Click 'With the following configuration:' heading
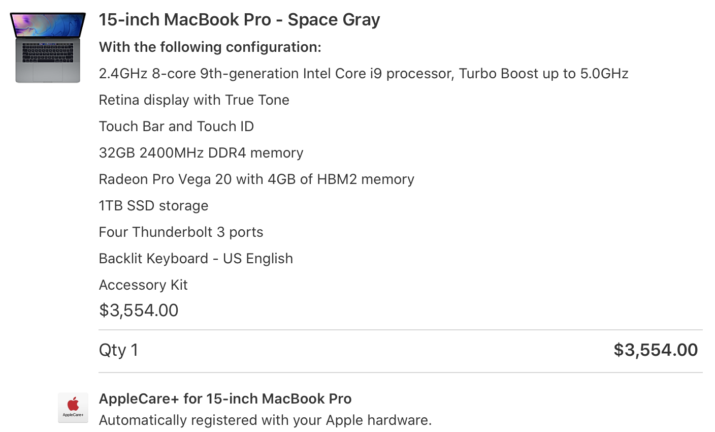 (210, 47)
